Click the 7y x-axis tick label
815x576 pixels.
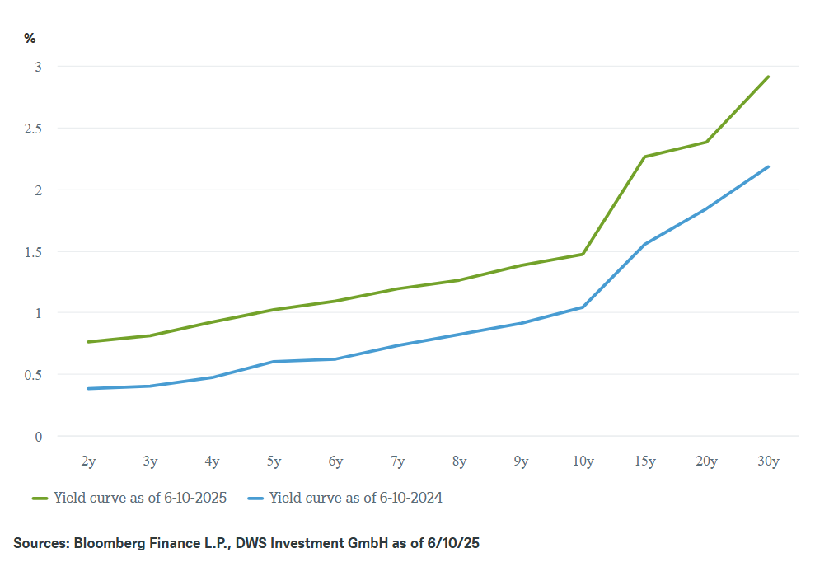click(x=397, y=461)
